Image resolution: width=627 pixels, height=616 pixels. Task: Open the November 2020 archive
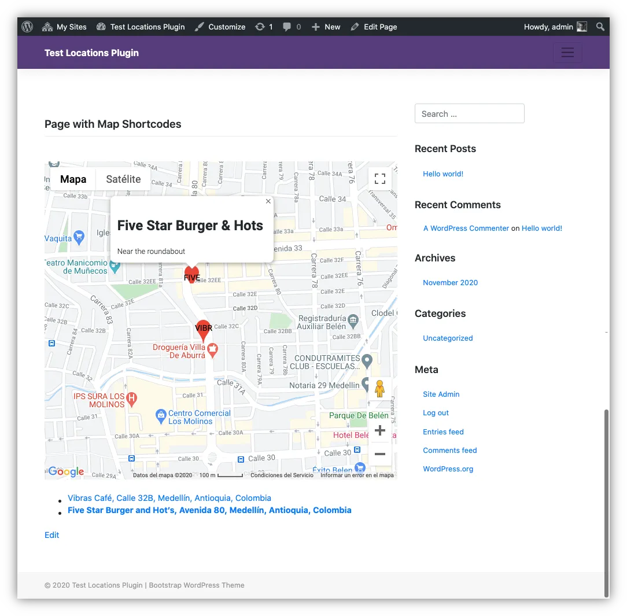(450, 283)
